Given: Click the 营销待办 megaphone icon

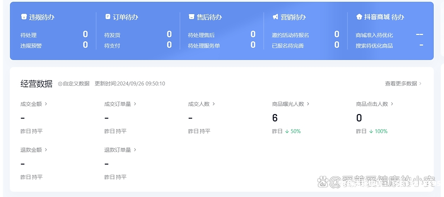Looking at the screenshot, I should [x=275, y=17].
